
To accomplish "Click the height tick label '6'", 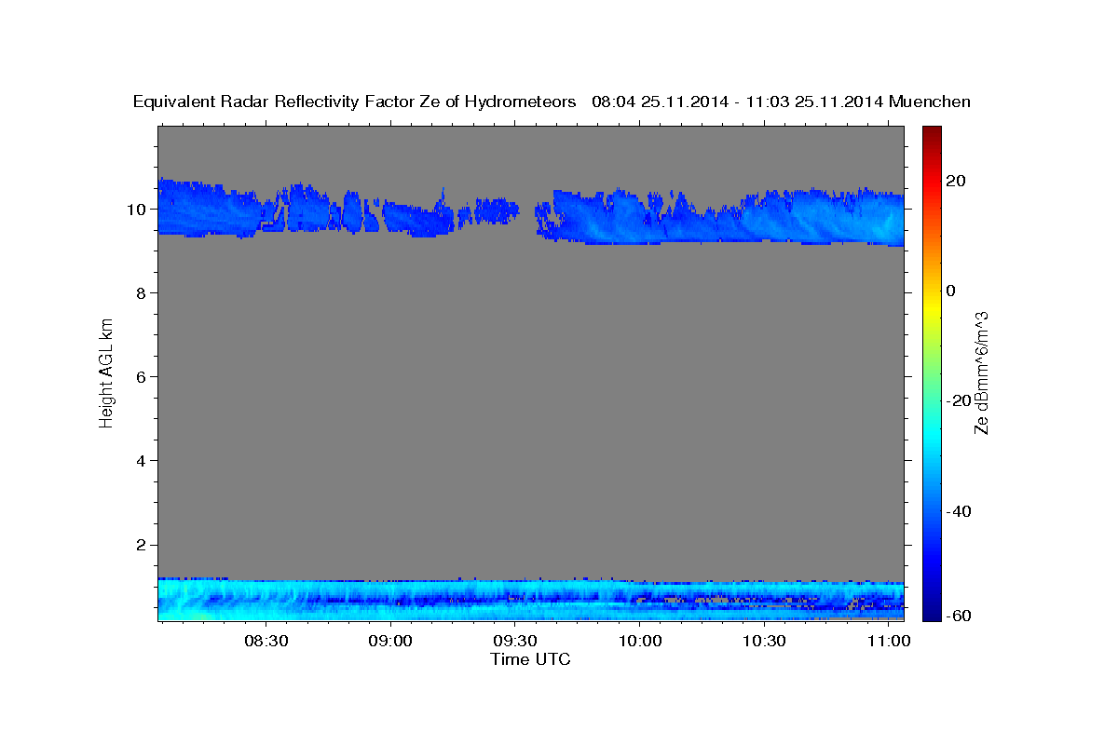I will pos(142,376).
